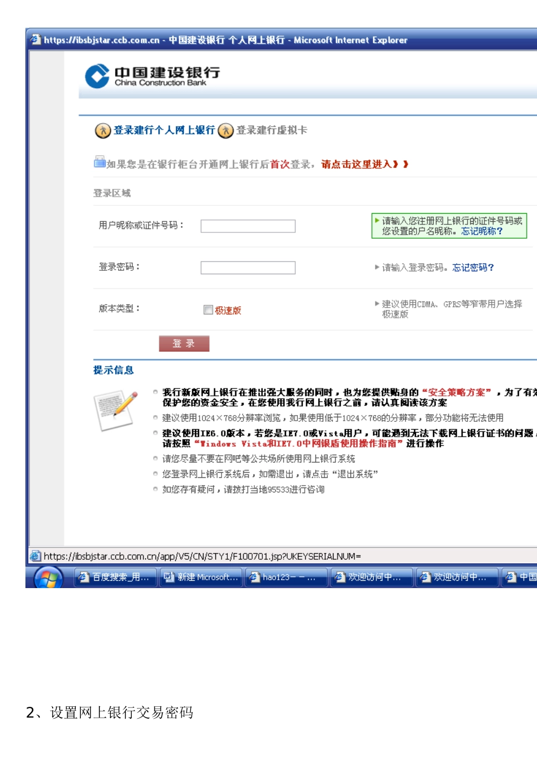Open 忘记昵称? link

(482, 231)
